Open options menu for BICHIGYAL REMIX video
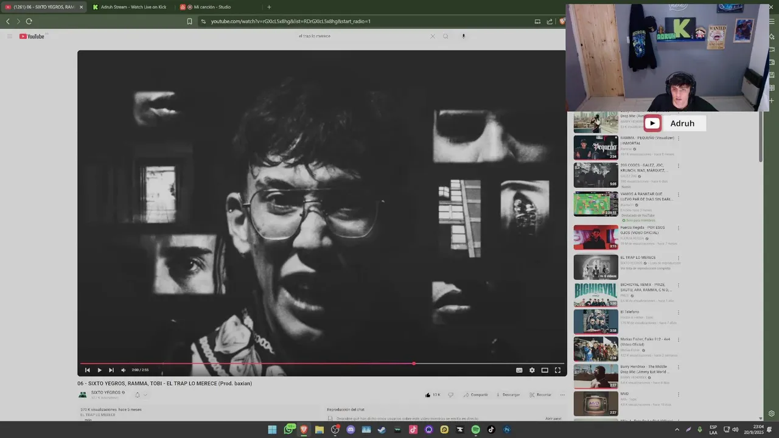Viewport: 779px width, 438px height. click(x=679, y=285)
